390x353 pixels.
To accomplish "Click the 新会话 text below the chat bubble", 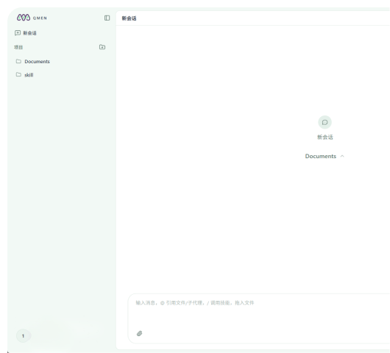I will 325,137.
